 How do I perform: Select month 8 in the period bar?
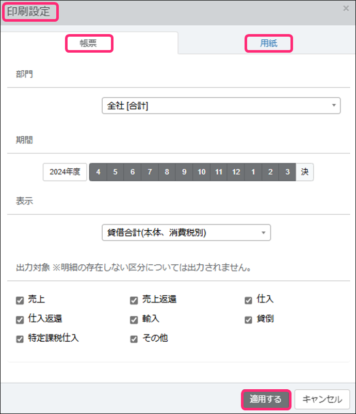click(x=167, y=172)
